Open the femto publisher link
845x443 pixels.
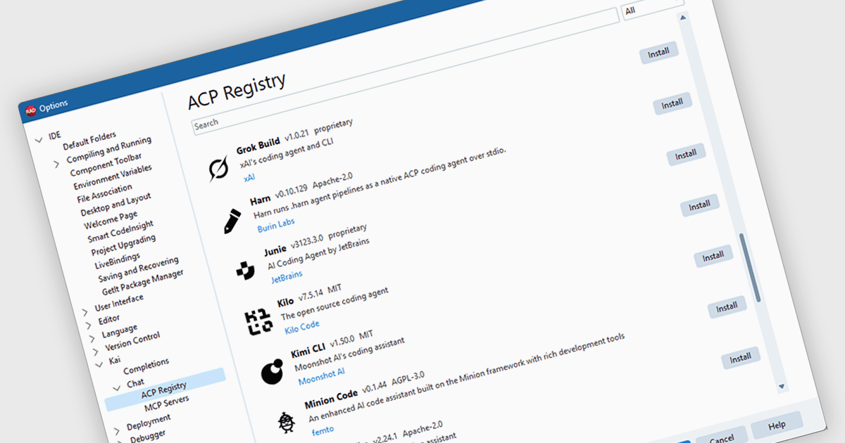point(323,429)
